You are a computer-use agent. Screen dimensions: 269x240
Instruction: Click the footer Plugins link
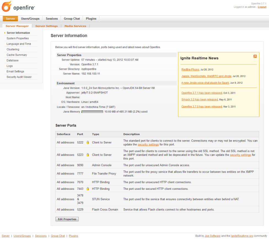coord(73,236)
